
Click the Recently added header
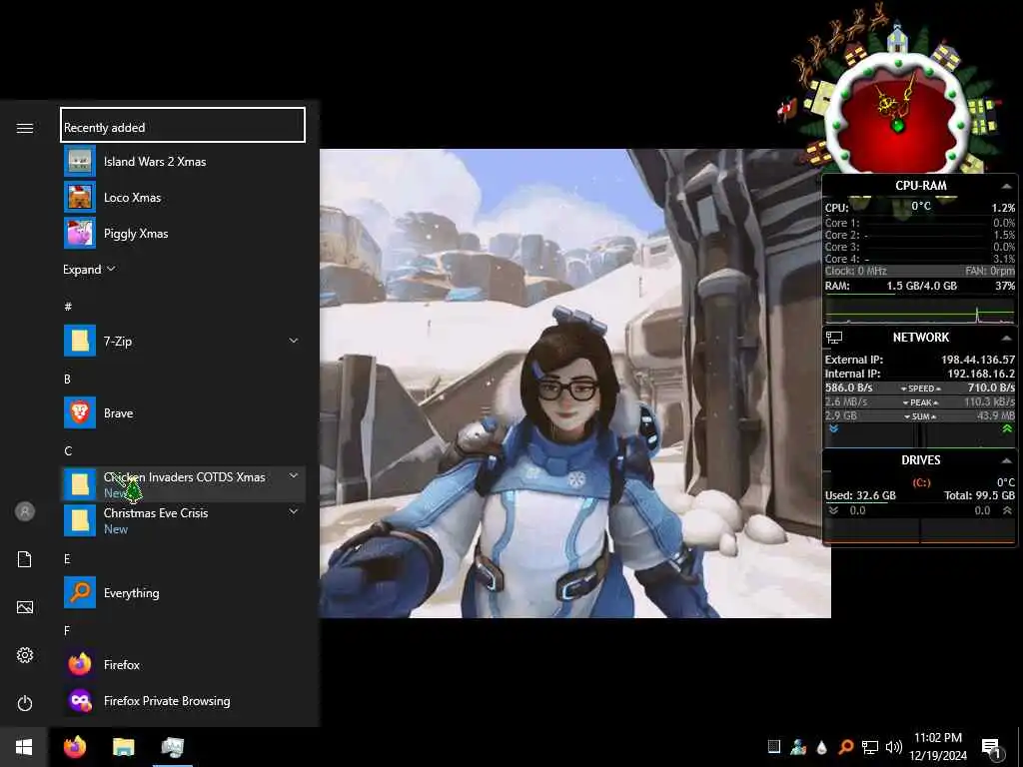(183, 125)
